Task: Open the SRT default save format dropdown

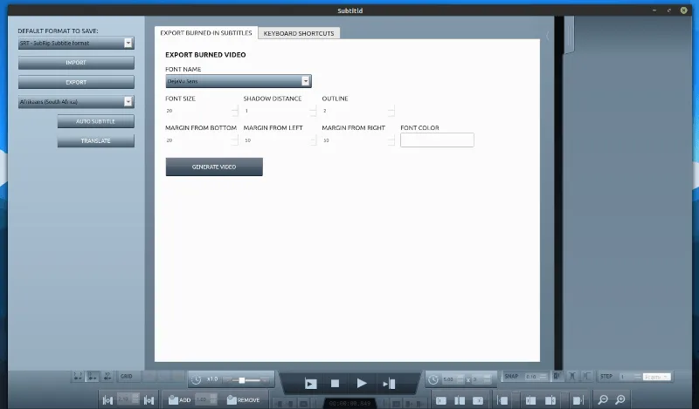Action: (x=75, y=43)
